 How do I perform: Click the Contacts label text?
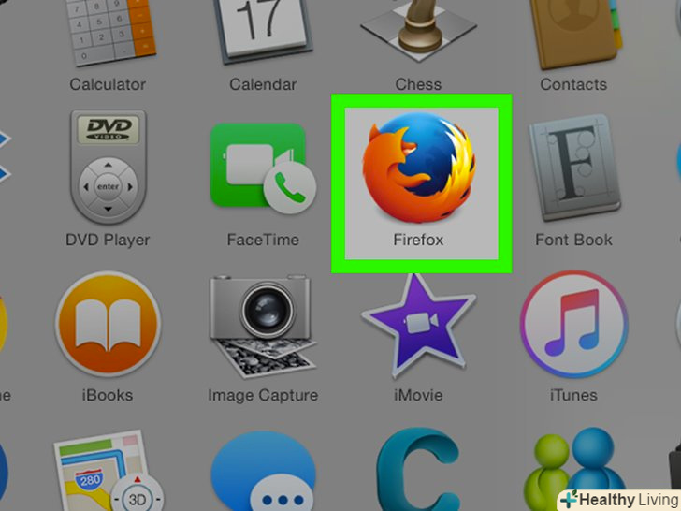click(573, 84)
